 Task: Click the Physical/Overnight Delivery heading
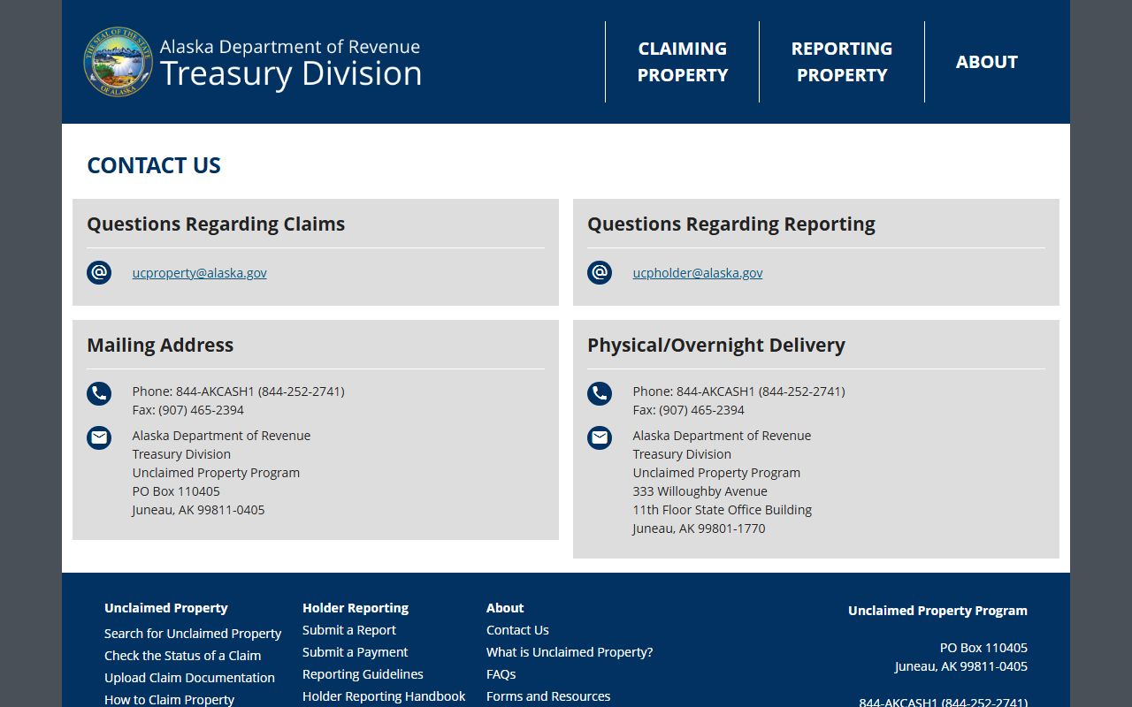pos(716,346)
